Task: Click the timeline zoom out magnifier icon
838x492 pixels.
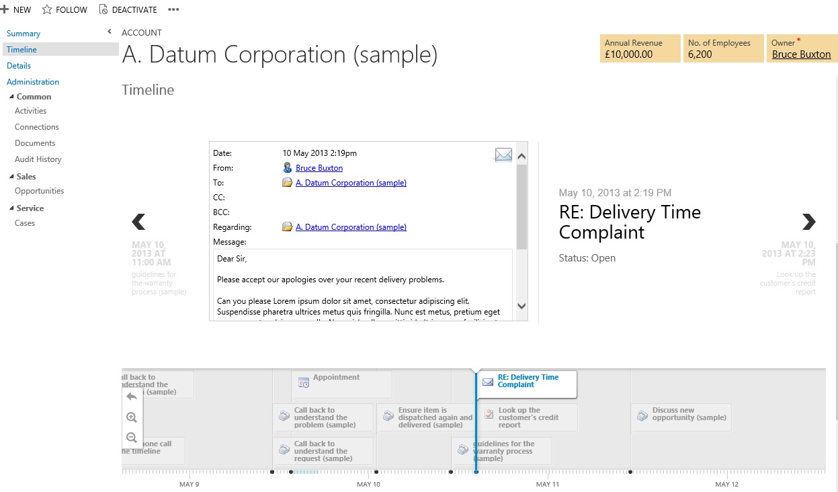Action: (x=132, y=438)
